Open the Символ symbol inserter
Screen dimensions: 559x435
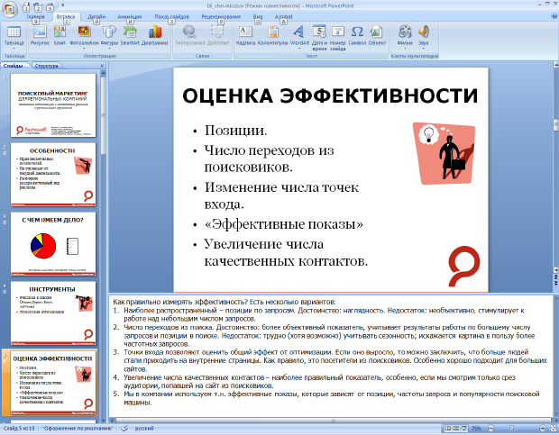tap(355, 35)
